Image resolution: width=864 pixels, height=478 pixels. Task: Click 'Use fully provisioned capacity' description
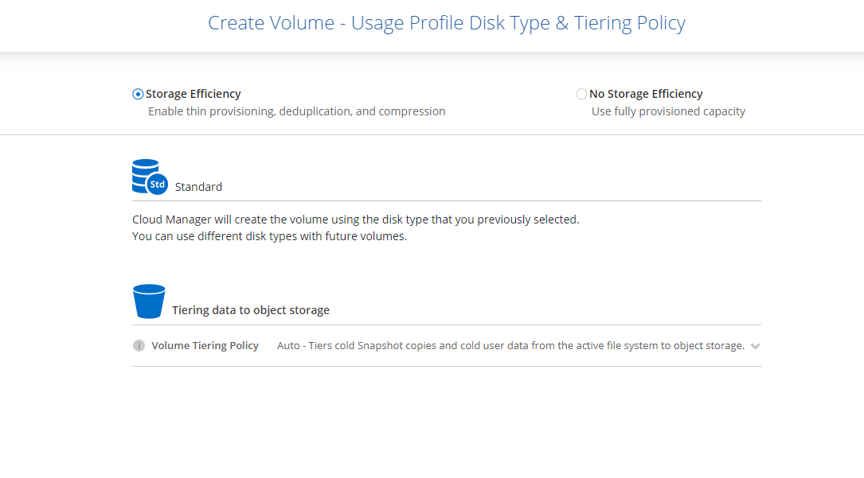pos(668,111)
